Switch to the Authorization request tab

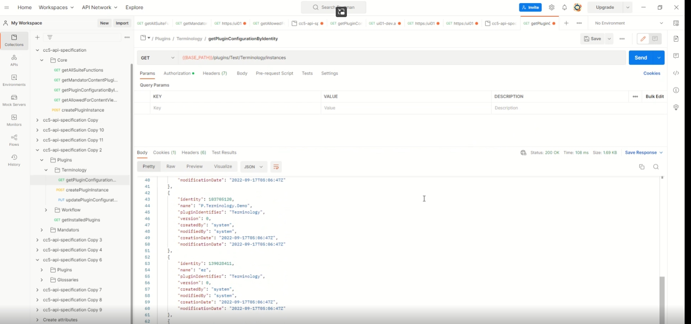178,74
